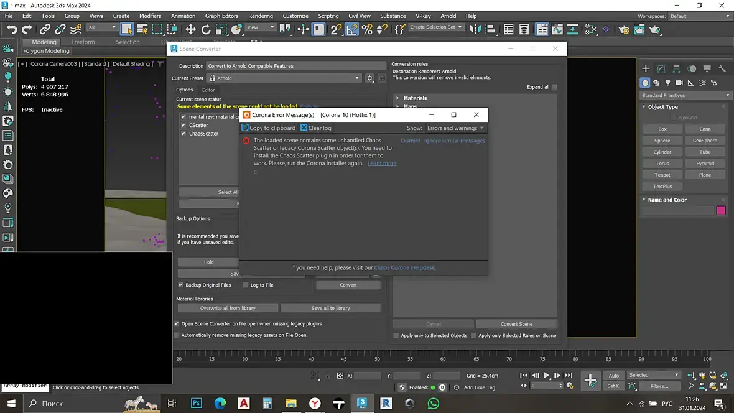The image size is (734, 413).
Task: Select the Geometry category sphere icon
Action: coord(645,83)
